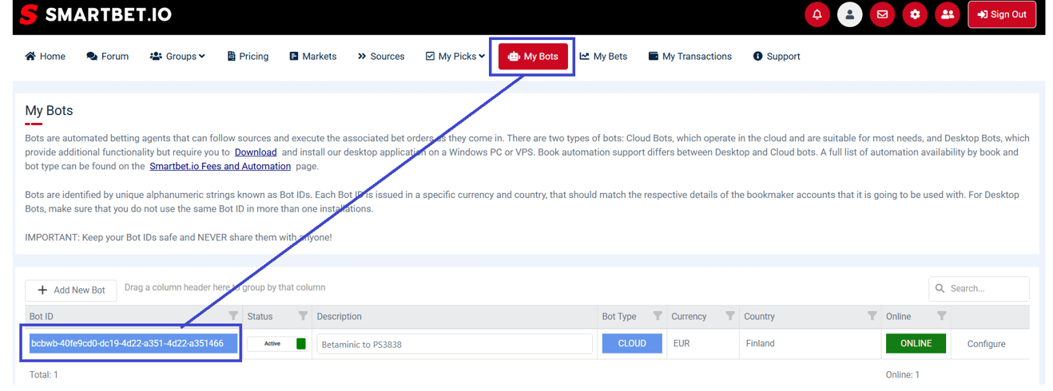The image size is (1053, 391).
Task: Open the settings gear icon
Action: pos(915,14)
